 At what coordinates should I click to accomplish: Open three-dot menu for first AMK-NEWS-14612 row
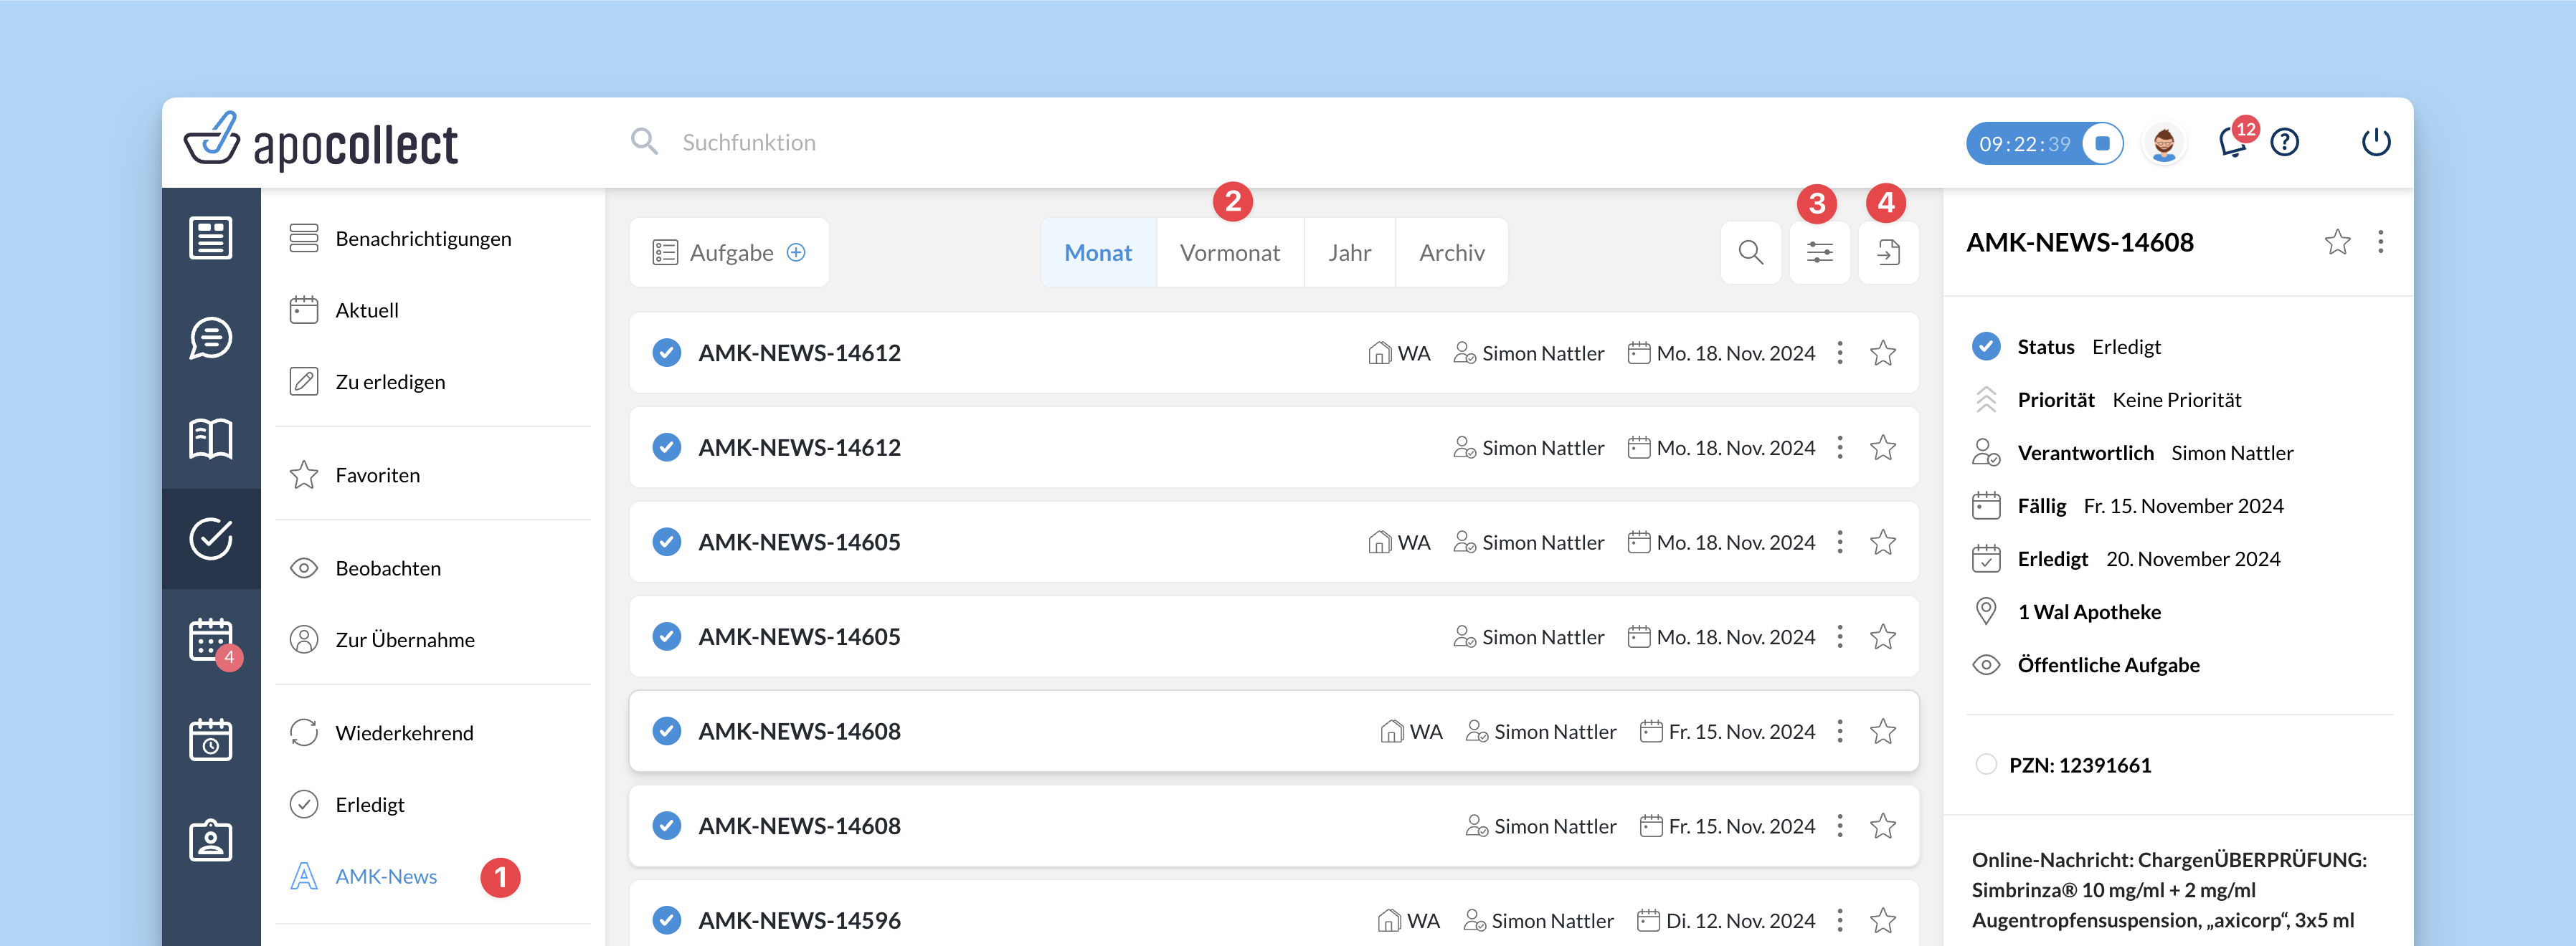1840,353
